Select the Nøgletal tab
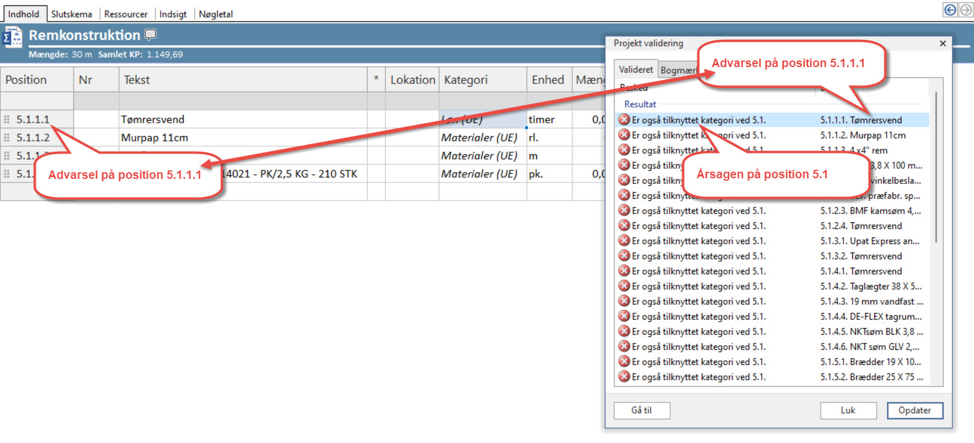This screenshot has height=443, width=974. click(216, 14)
